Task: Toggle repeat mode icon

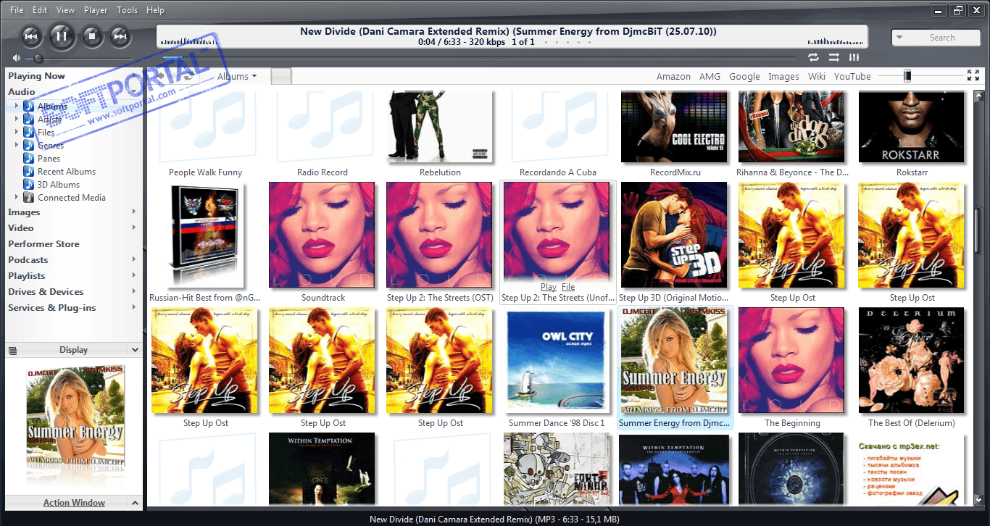Action: (813, 57)
